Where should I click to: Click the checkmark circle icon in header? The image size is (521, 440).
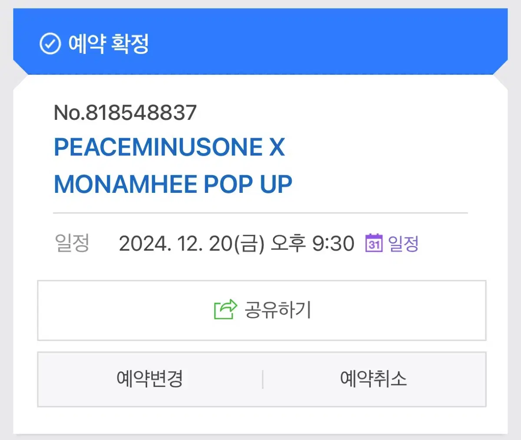(x=50, y=43)
